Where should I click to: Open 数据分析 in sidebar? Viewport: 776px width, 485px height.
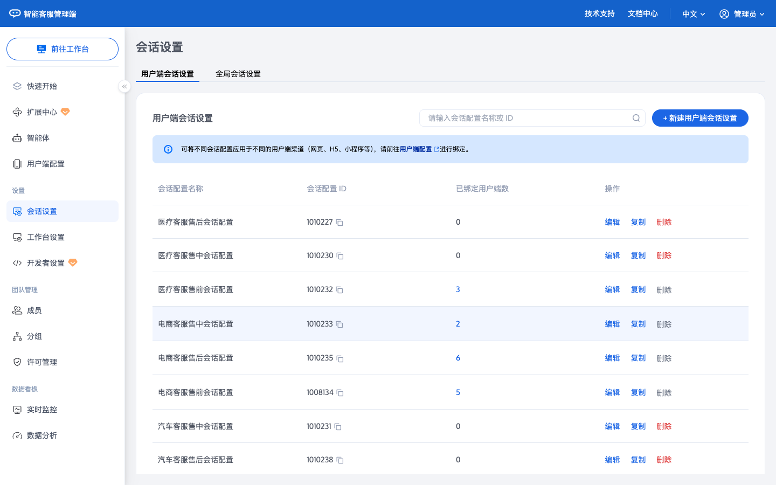63,435
